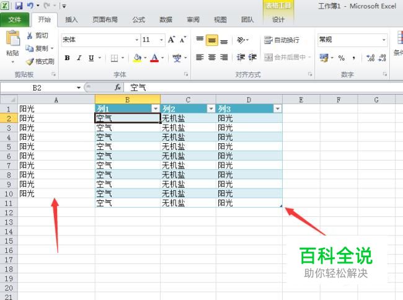Open the font size 11 dropdown
The width and height of the screenshot is (403, 300).
click(161, 40)
